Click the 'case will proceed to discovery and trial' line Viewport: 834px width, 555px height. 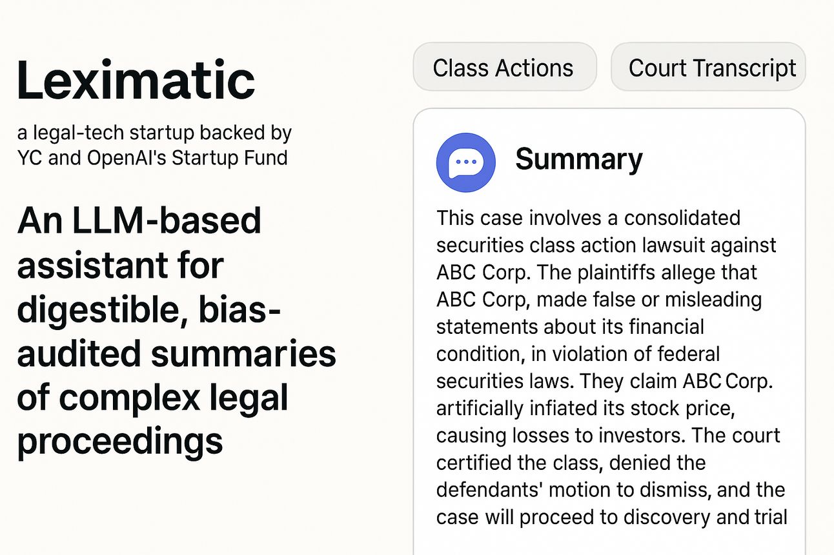point(612,518)
